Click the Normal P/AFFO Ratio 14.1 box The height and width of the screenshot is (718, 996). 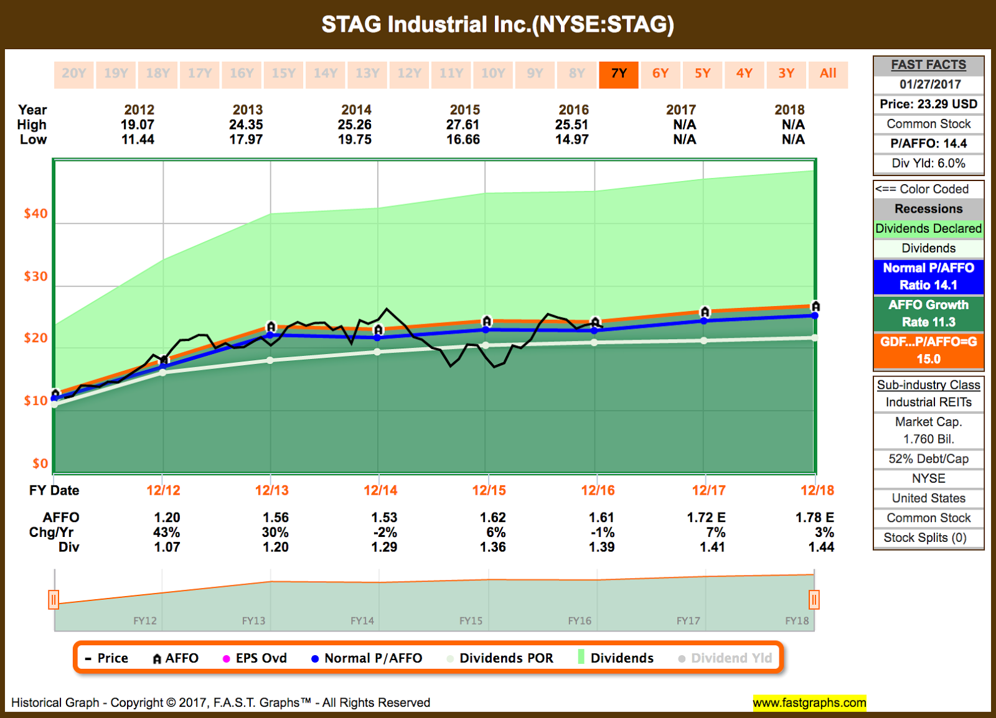[928, 277]
